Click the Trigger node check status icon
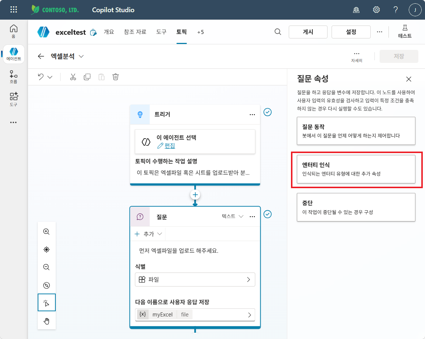 coord(268,112)
